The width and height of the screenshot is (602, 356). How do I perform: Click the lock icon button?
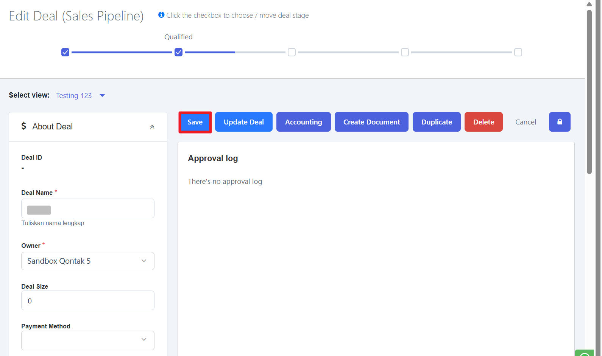(559, 122)
